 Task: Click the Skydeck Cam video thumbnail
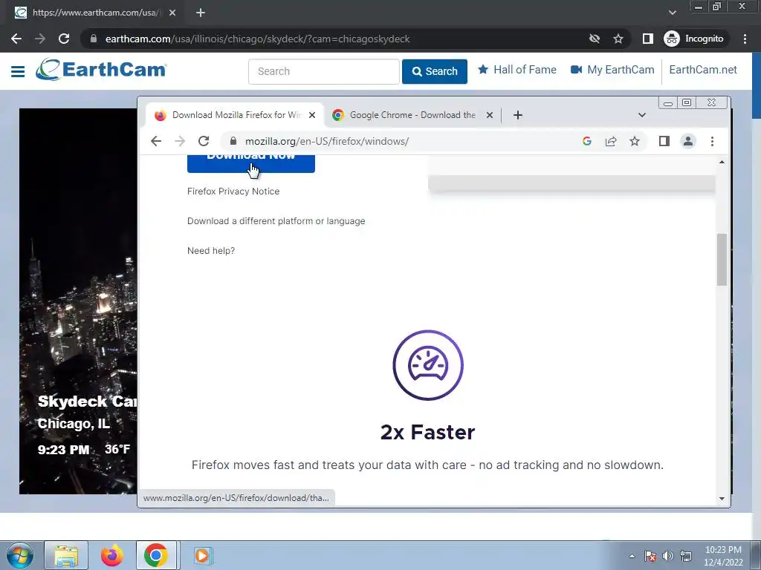[x=78, y=301]
